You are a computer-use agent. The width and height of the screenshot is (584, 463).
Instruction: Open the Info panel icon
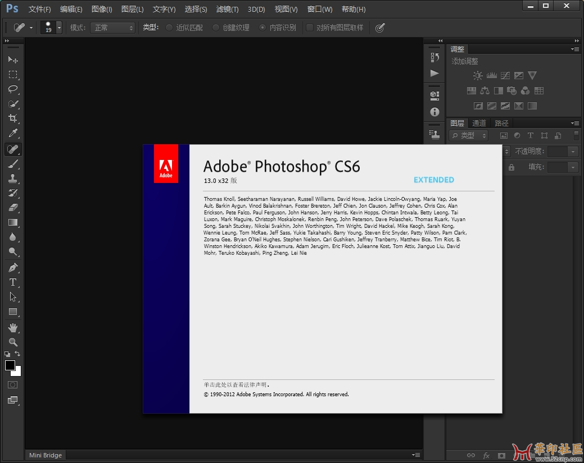(434, 112)
